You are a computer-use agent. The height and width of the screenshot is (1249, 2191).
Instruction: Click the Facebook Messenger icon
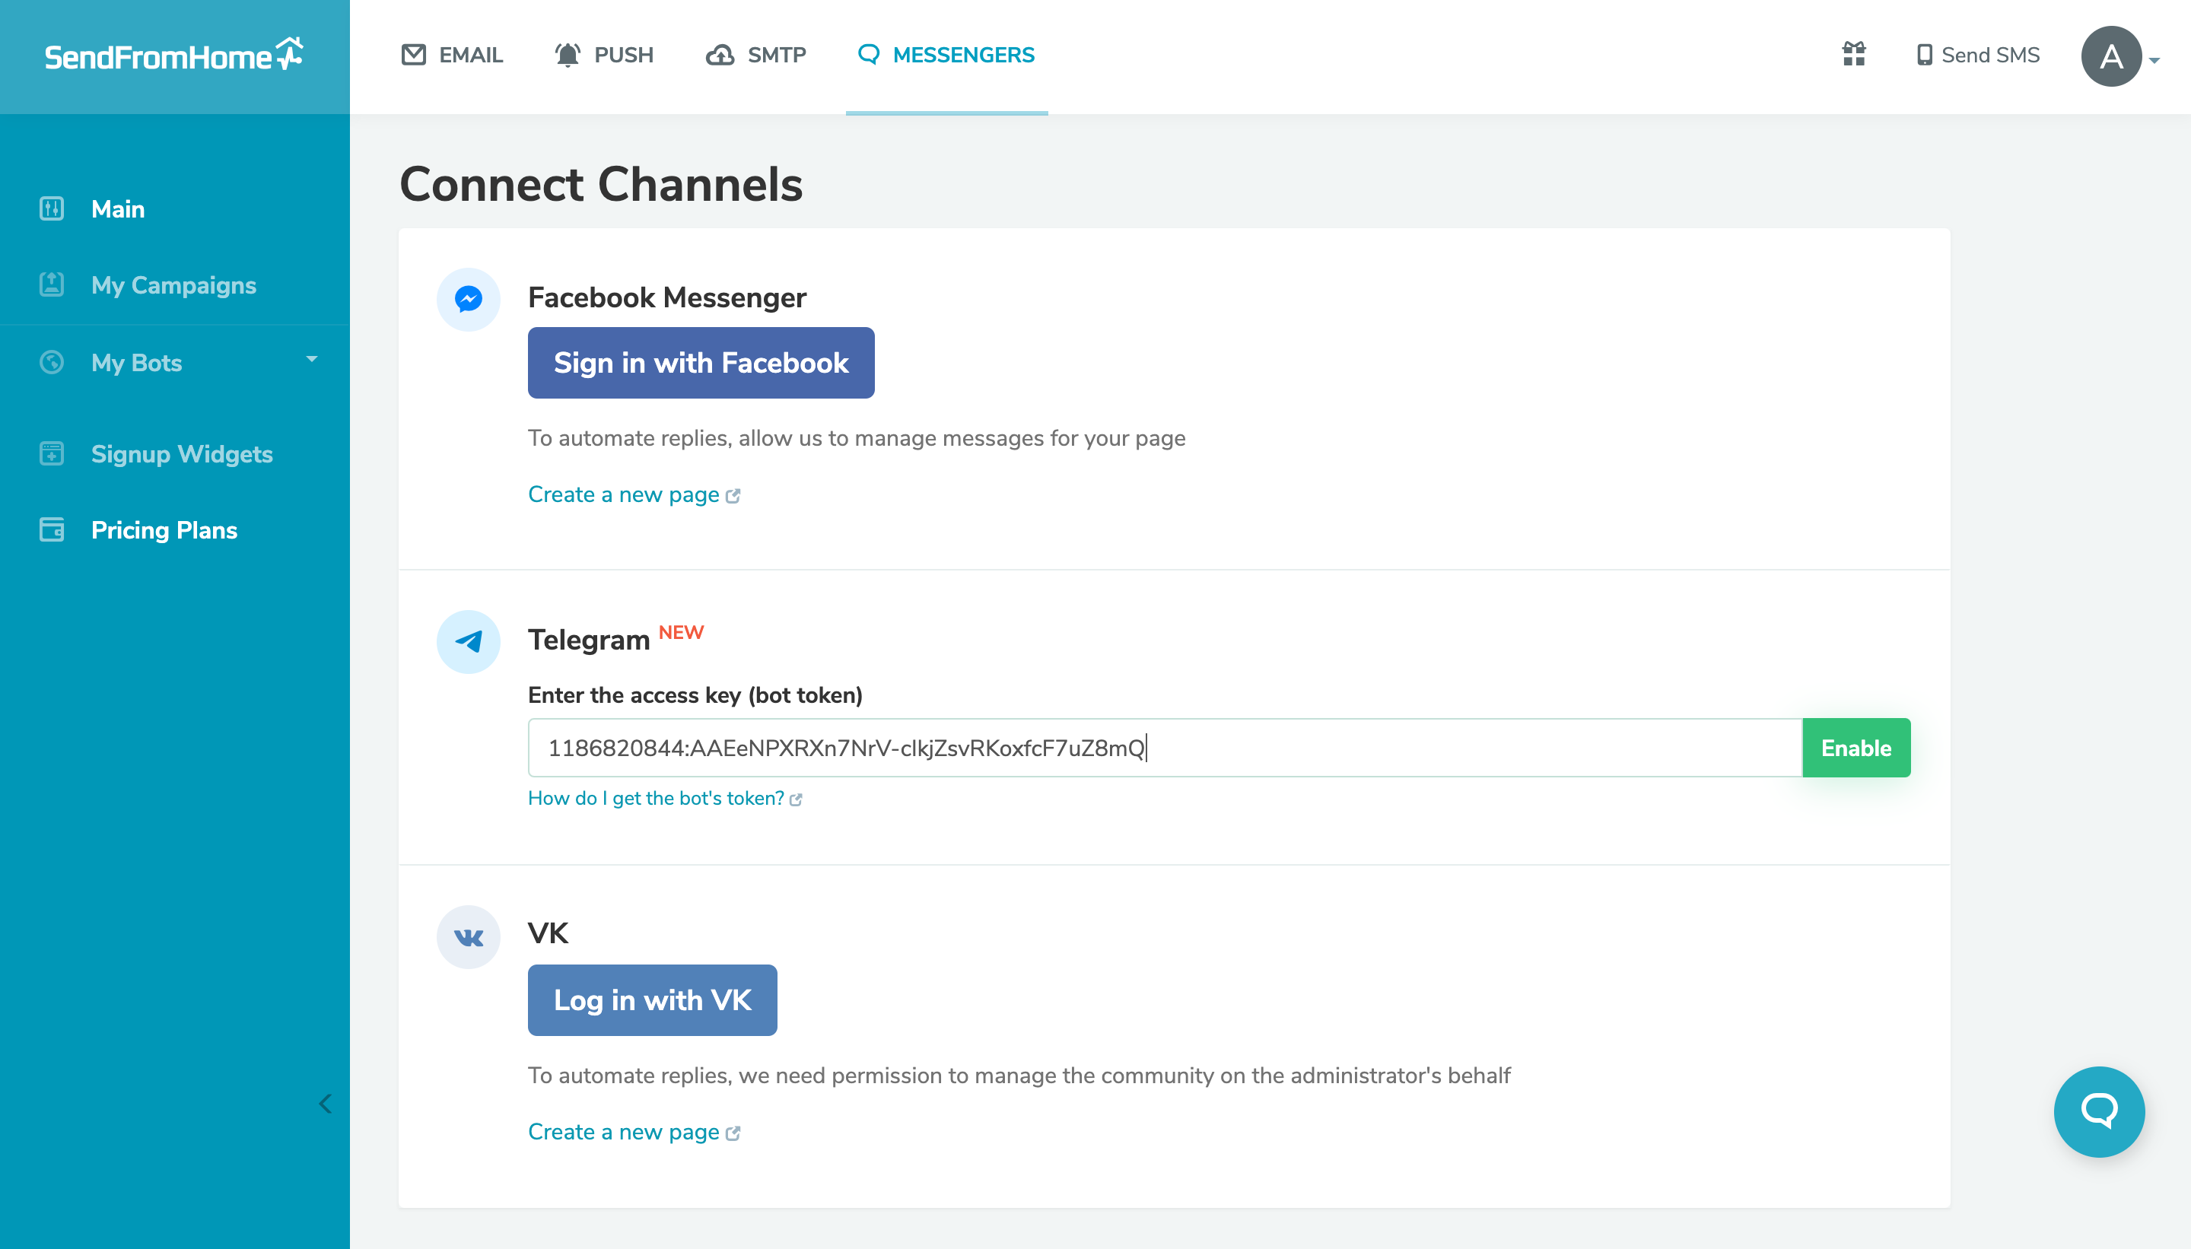pyautogui.click(x=469, y=298)
